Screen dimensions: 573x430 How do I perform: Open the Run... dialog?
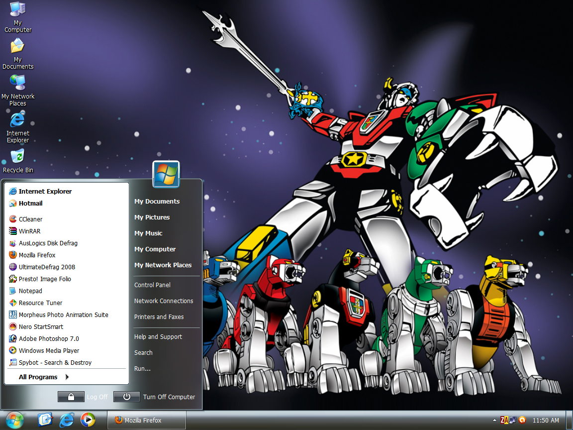142,369
